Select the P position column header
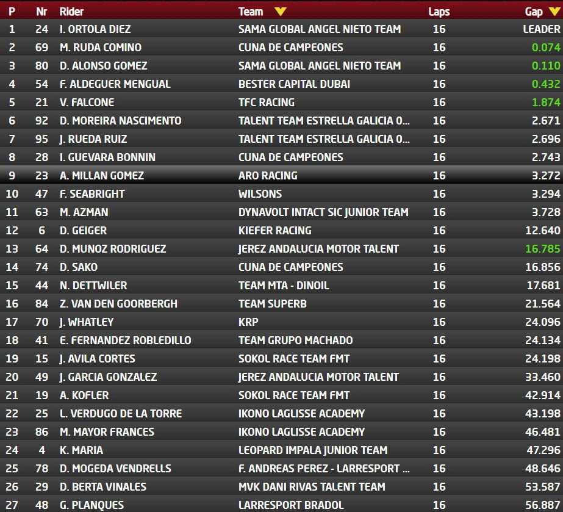Viewport: 563px width, 512px height. coord(12,11)
